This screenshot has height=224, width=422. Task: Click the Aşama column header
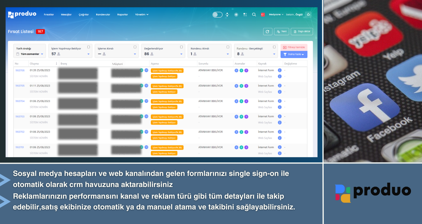coord(155,64)
